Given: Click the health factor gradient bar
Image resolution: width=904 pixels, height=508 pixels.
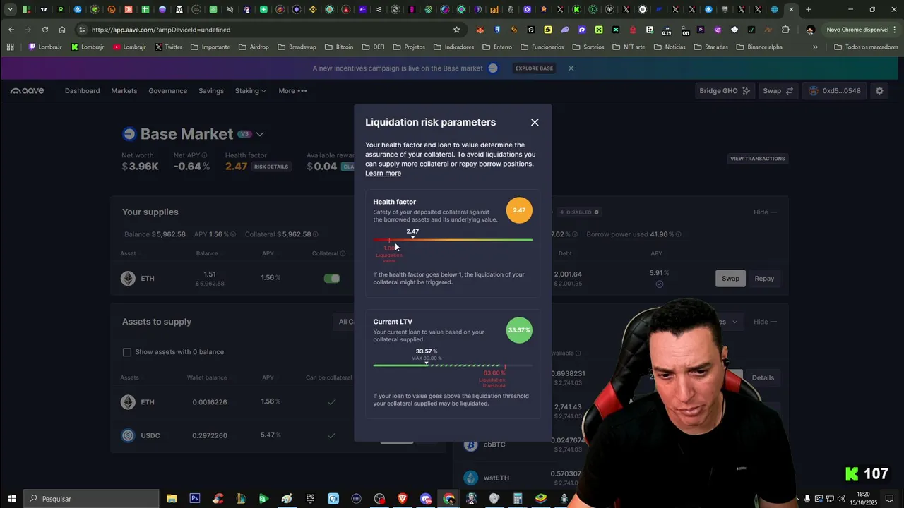Looking at the screenshot, I should click(453, 240).
